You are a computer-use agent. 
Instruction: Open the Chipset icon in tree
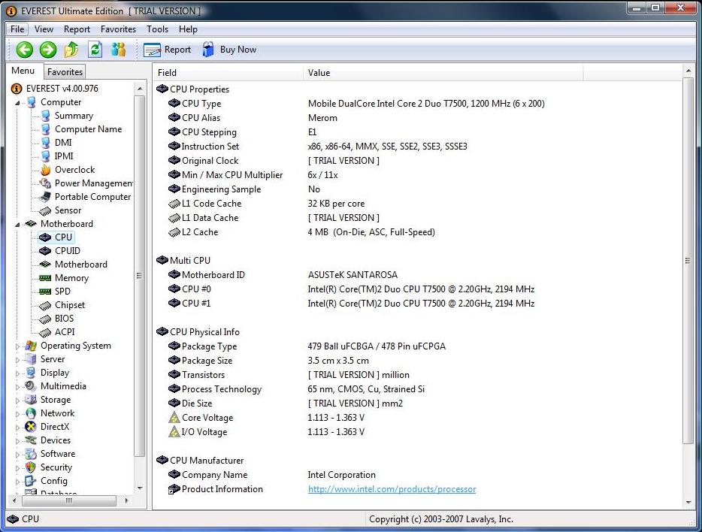tap(45, 306)
